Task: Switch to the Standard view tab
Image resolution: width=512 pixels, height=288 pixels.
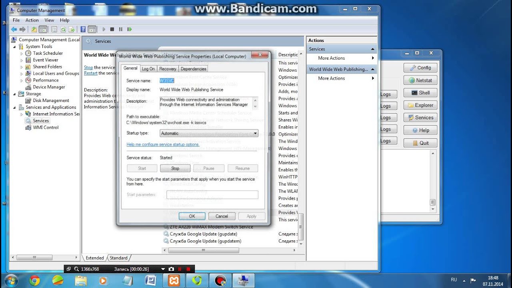Action: point(118,258)
